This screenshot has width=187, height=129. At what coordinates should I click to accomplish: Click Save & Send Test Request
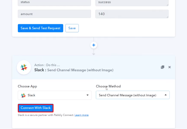coord(40,28)
